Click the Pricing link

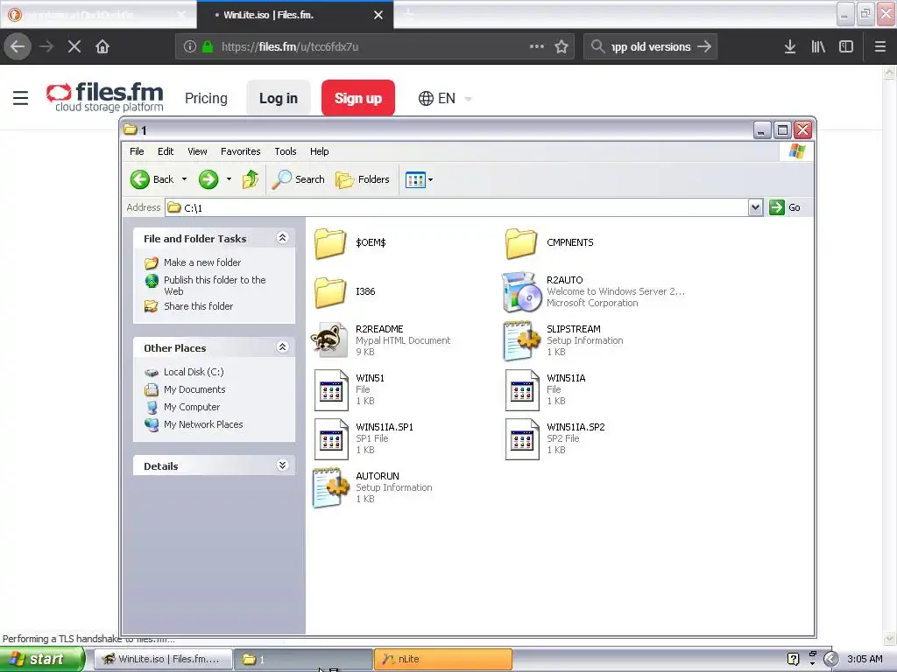tap(206, 98)
